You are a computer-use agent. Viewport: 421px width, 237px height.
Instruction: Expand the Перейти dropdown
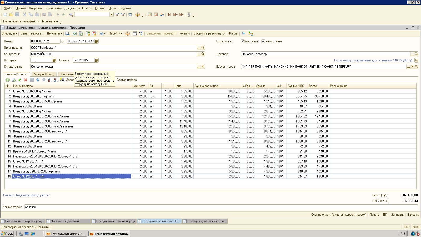point(115,33)
